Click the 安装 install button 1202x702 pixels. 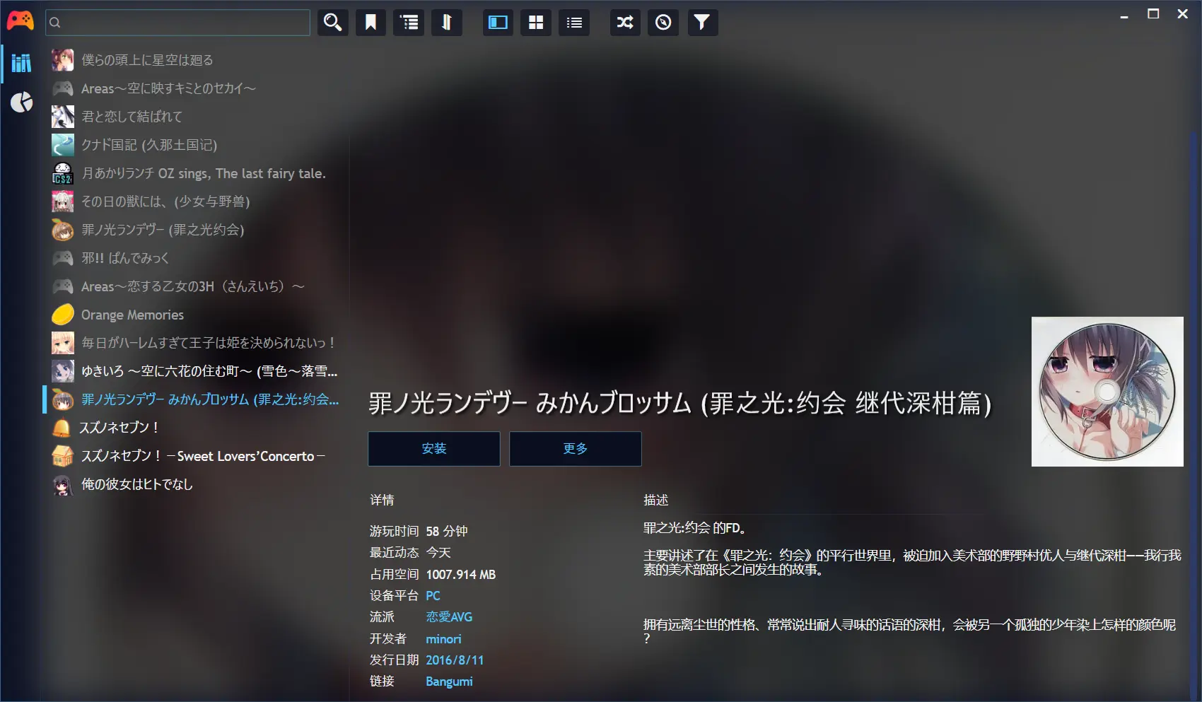[x=433, y=449]
